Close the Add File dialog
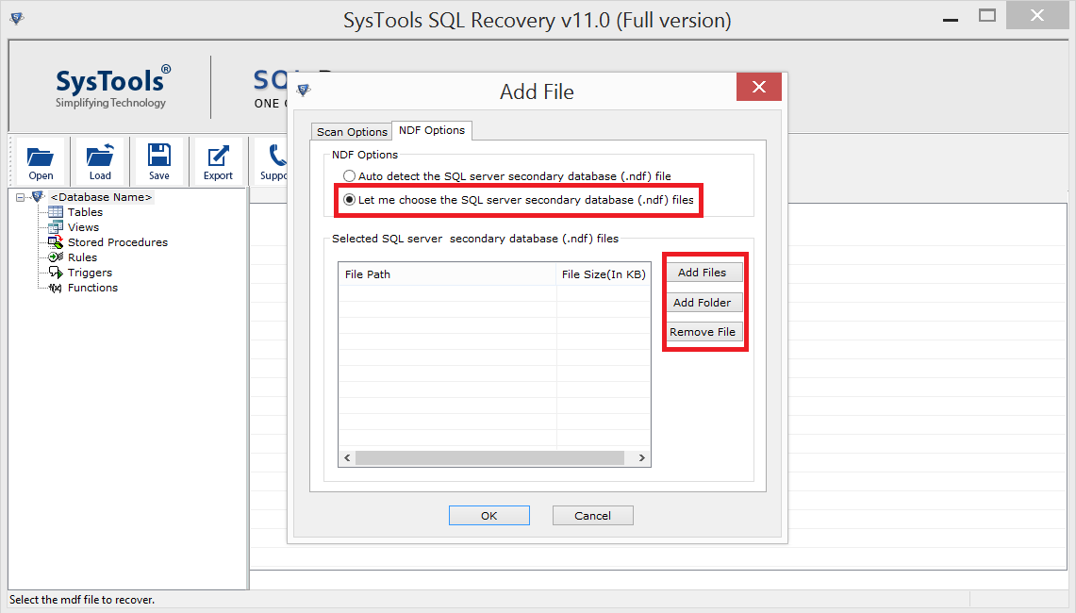1076x613 pixels. [759, 87]
